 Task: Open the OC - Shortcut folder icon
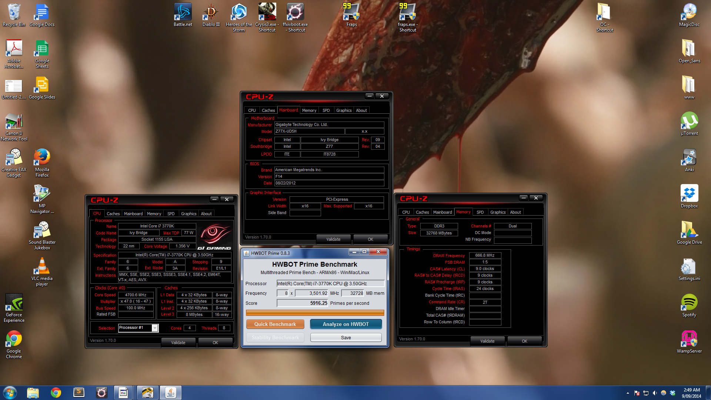pyautogui.click(x=605, y=17)
